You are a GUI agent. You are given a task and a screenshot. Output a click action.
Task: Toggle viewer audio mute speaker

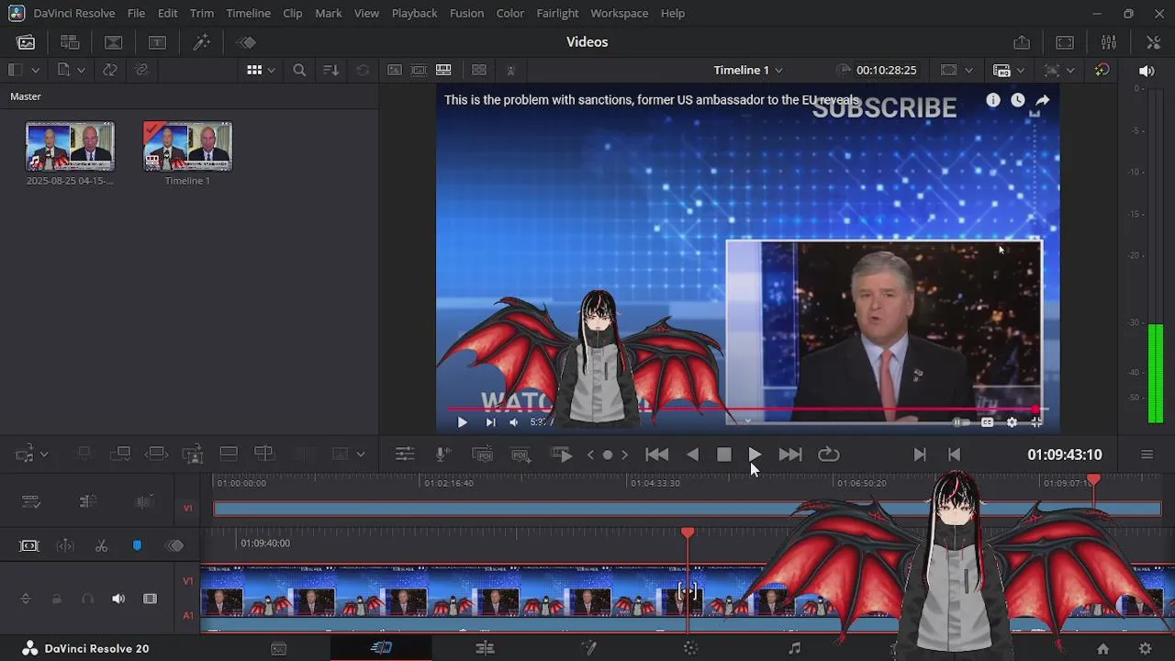1147,70
